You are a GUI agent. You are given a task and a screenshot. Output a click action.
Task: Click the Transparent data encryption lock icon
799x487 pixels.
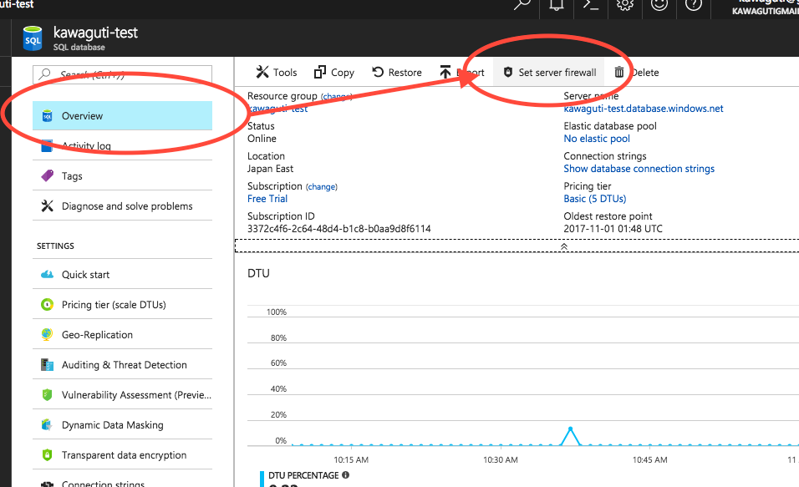coord(47,455)
